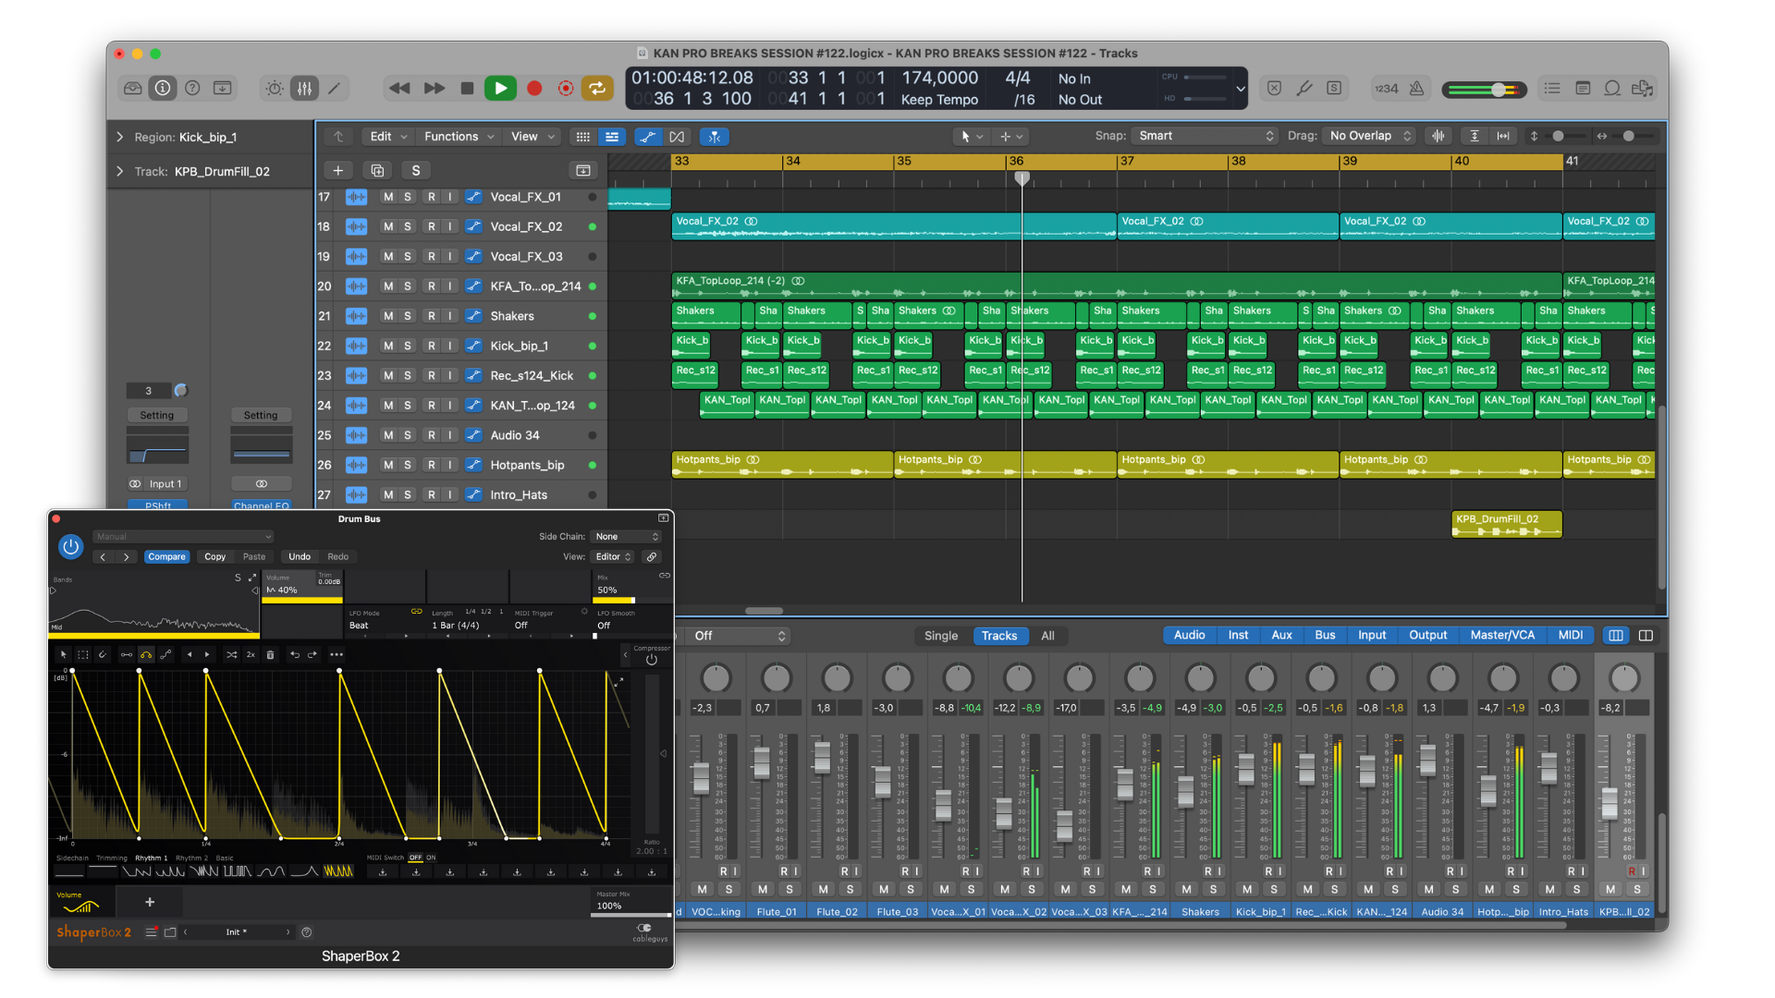This screenshot has width=1775, height=998.
Task: Record-enable the Hotpants_bip track
Action: (x=431, y=465)
